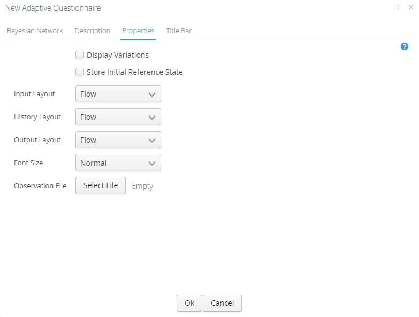Click the Display Variations label text
Viewport: 419px width, 317px height.
tap(118, 55)
